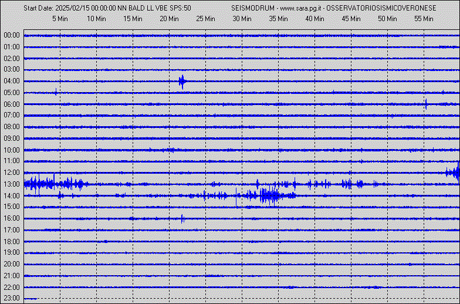
Task: Click the 19:00 hour label
Action: (x=12, y=252)
